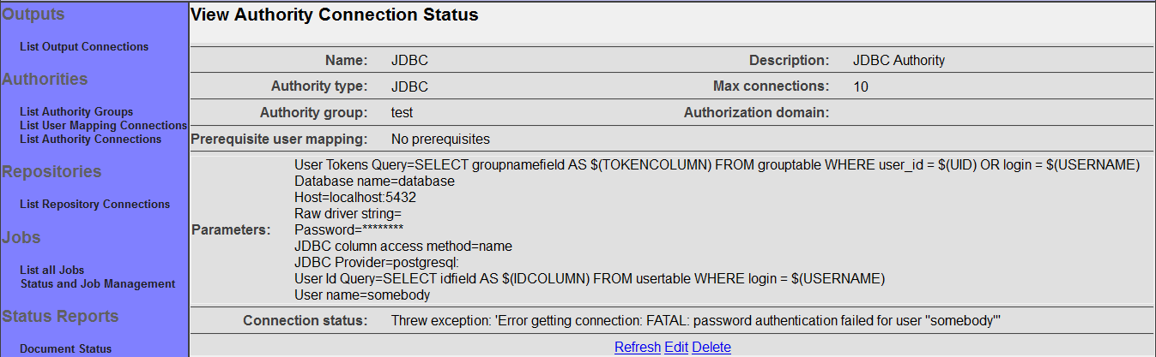Go to List Authority Groups
The image size is (1156, 357).
click(x=76, y=112)
